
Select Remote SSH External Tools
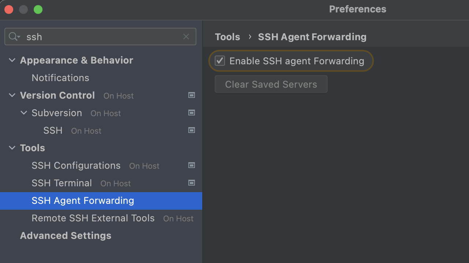[x=93, y=218]
